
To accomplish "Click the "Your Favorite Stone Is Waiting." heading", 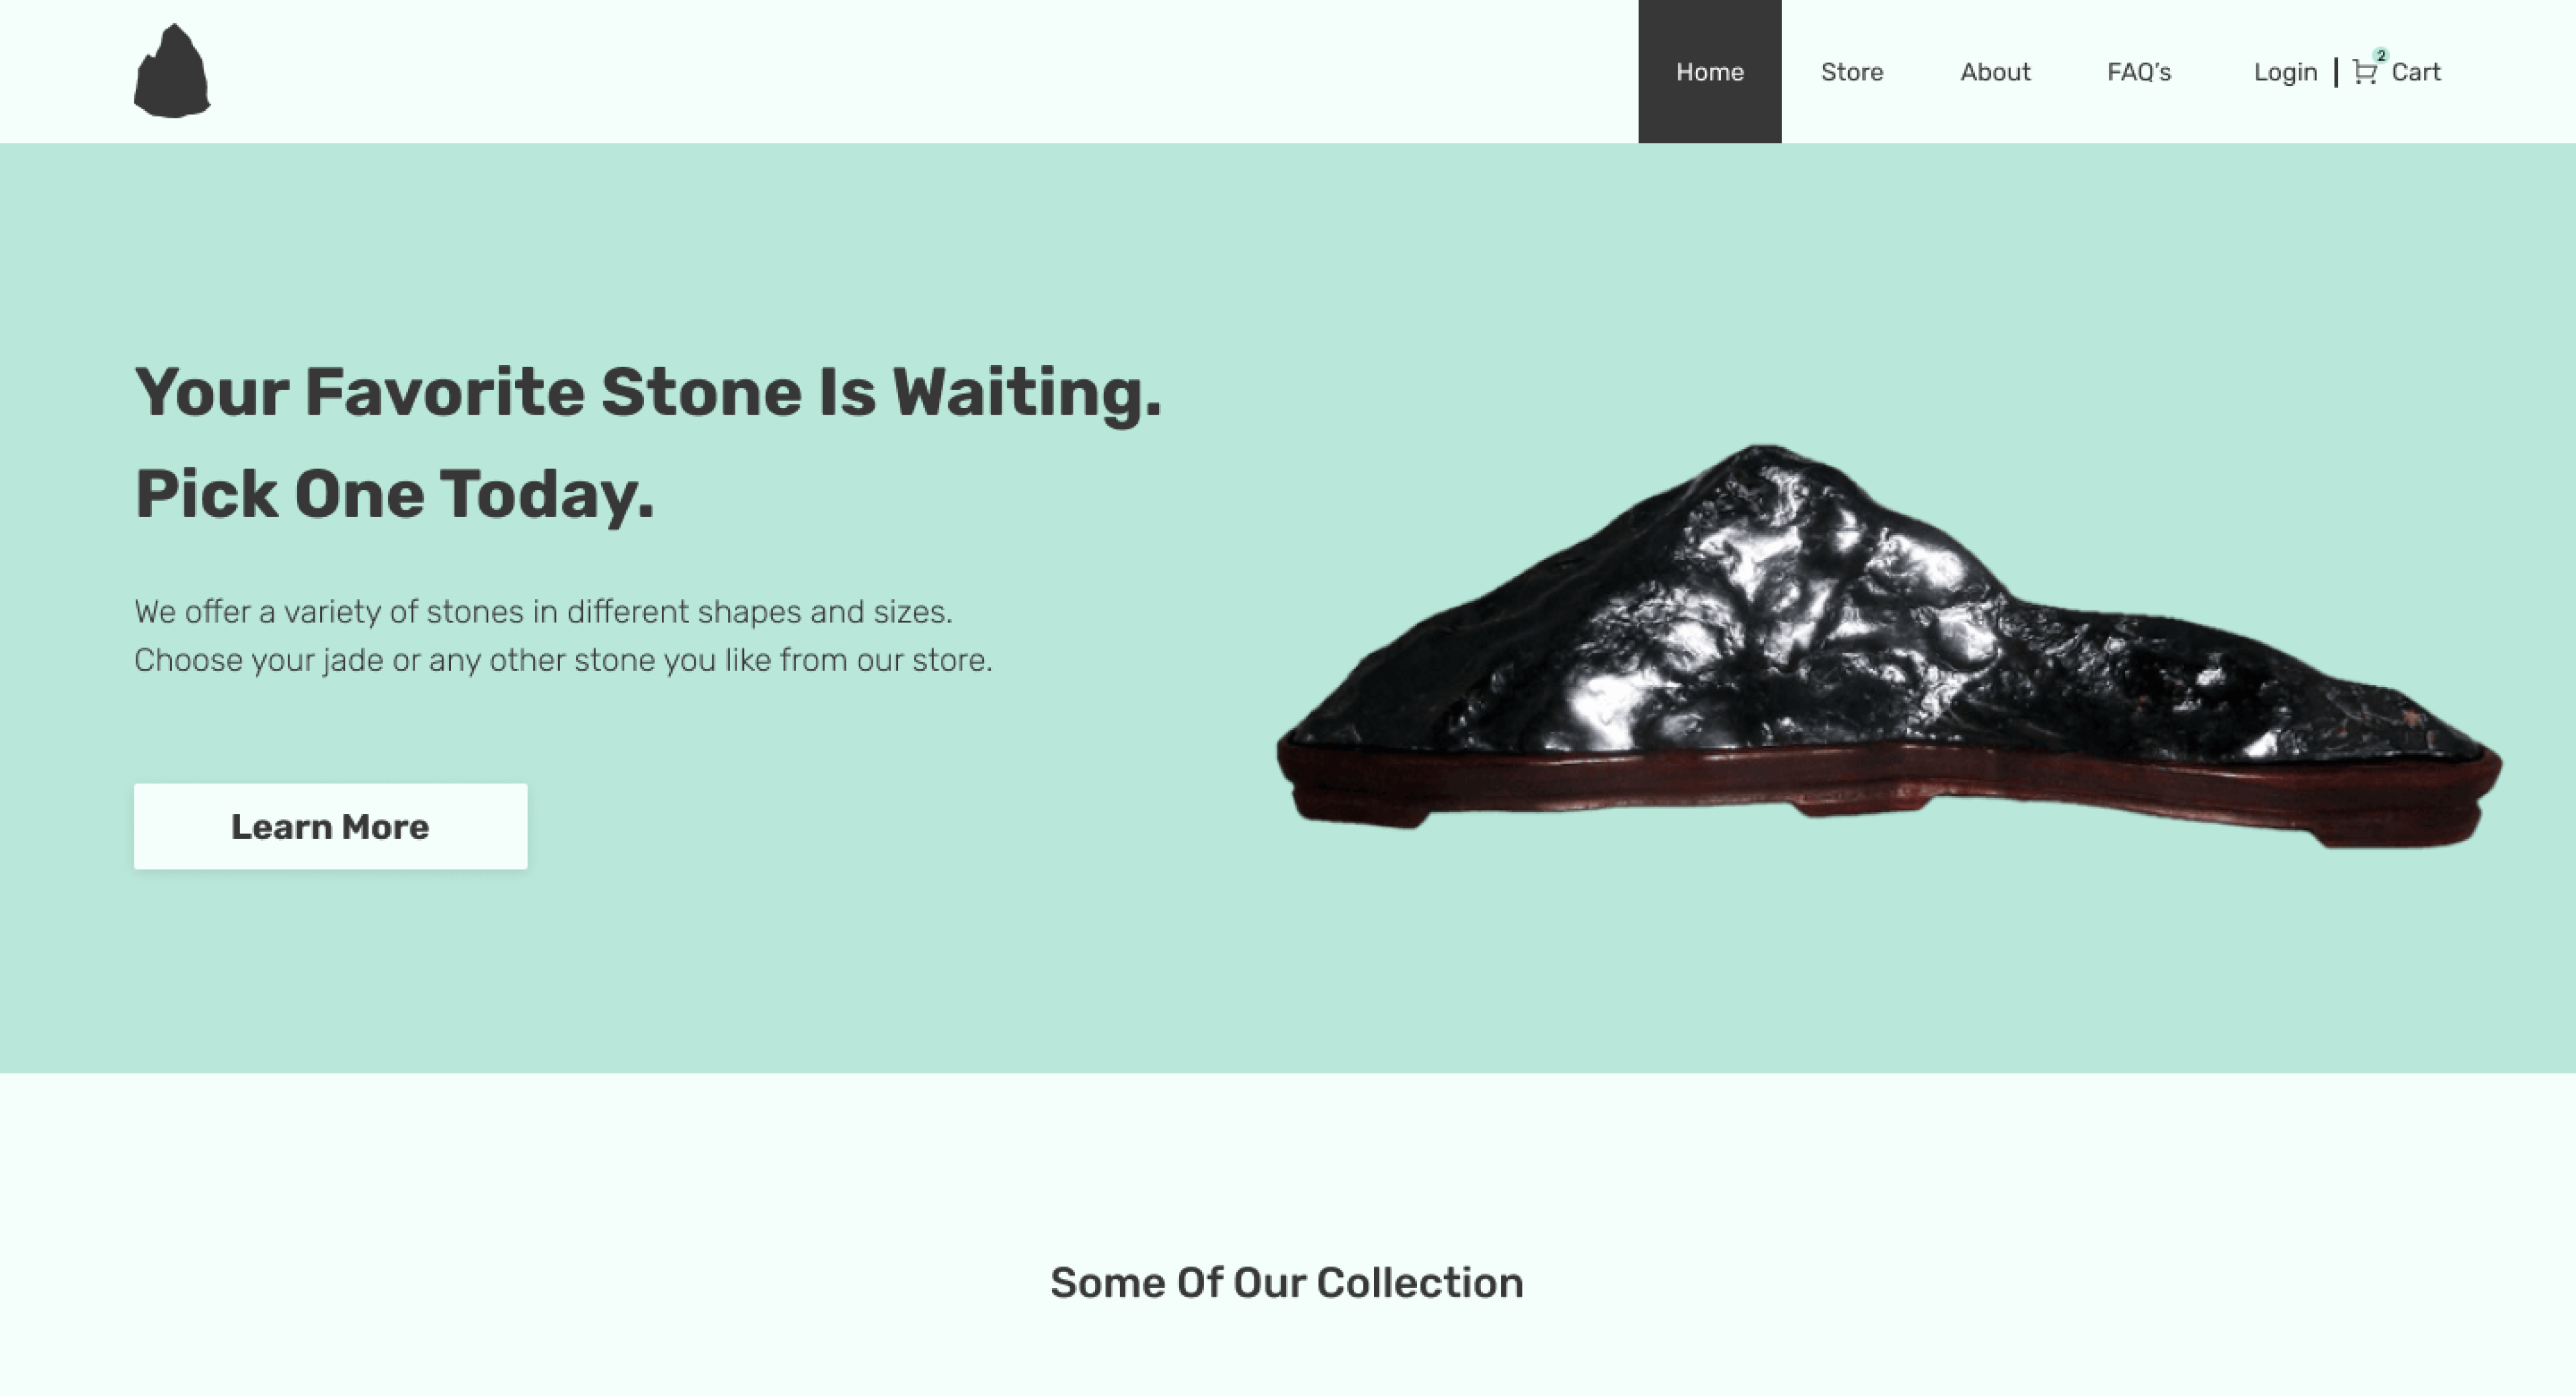I will click(648, 392).
